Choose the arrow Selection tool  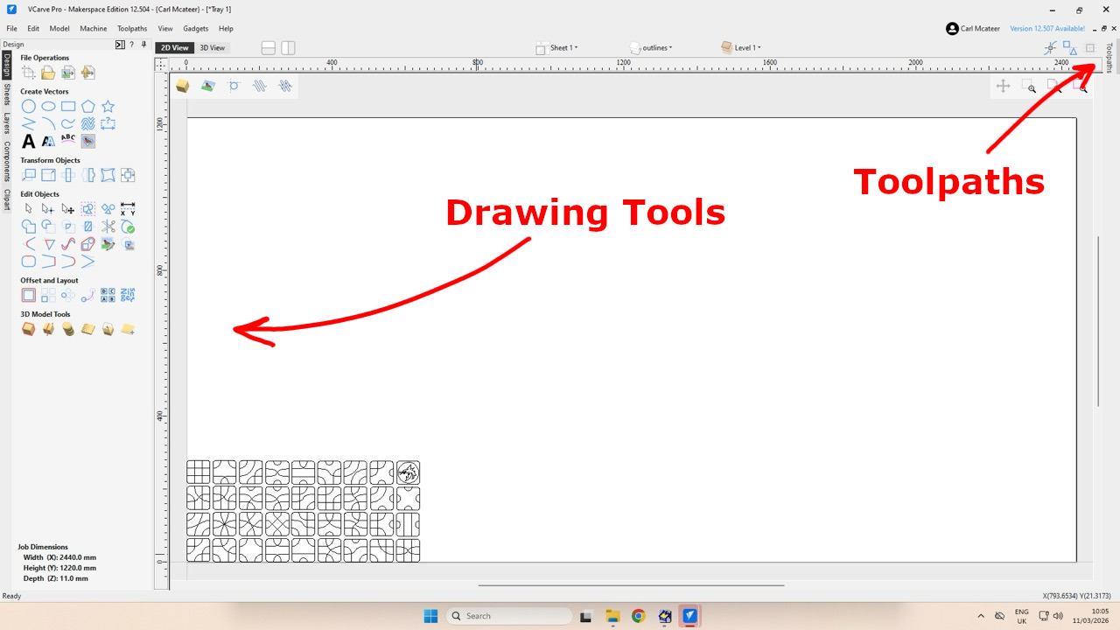coord(29,209)
